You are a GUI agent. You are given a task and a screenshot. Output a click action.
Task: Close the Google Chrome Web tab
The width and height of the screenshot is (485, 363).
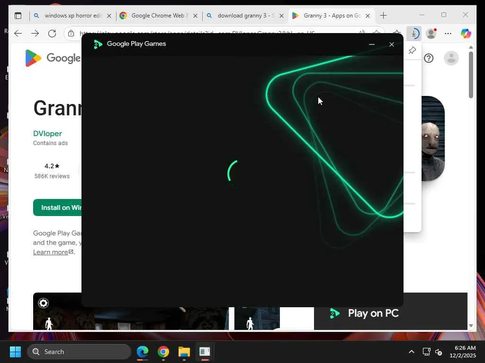coord(195,16)
